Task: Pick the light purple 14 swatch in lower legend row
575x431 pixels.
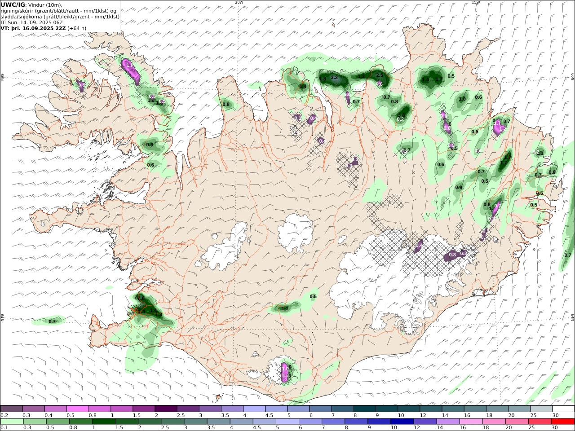Action: pos(448,422)
